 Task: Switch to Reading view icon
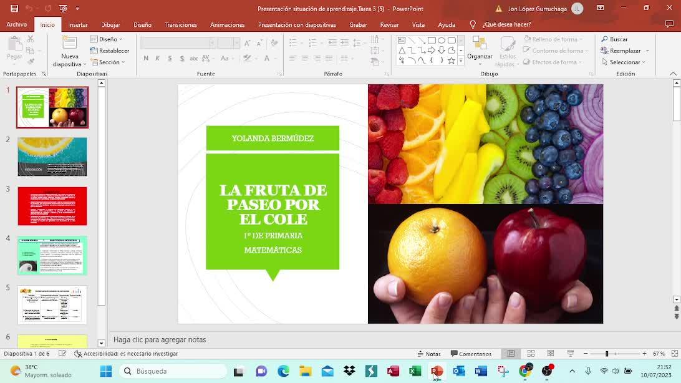tap(550, 354)
